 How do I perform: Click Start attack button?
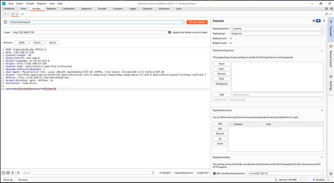(197, 22)
